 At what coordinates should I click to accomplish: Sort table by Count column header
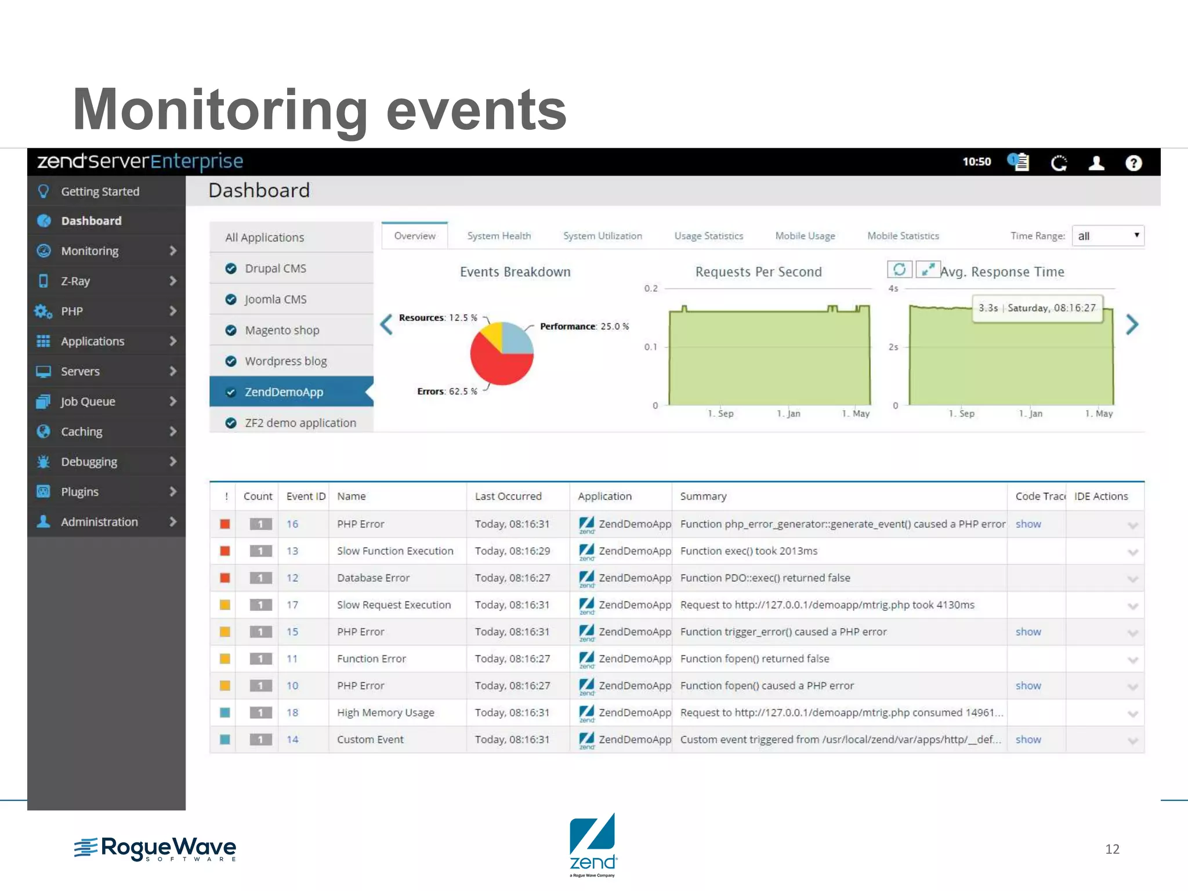(x=258, y=496)
